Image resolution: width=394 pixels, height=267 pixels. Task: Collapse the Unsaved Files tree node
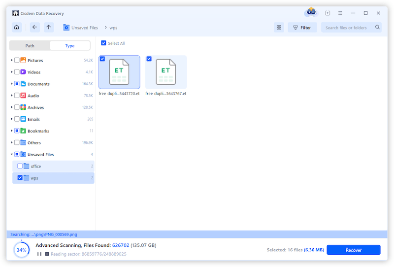(x=11, y=154)
